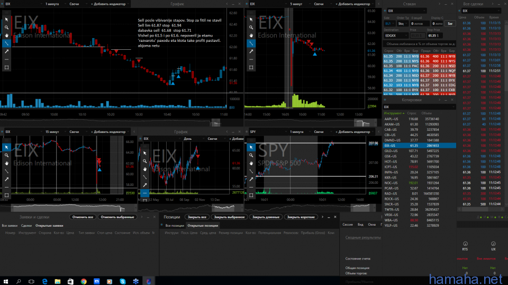Click the Закрыть выбранное button
Viewport: 508px width, 285px height.
coord(229,217)
